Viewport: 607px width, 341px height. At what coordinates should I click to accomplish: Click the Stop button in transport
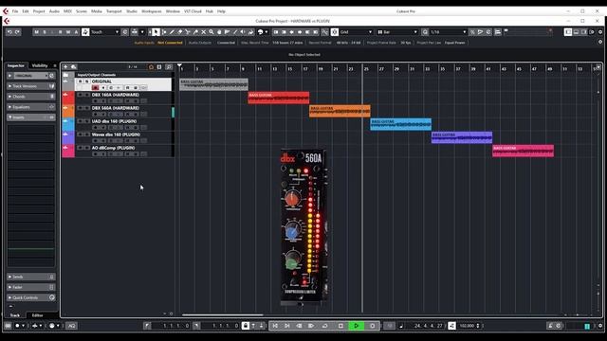pos(340,326)
